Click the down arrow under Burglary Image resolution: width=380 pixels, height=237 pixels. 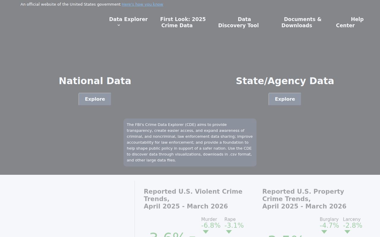tap(324, 232)
